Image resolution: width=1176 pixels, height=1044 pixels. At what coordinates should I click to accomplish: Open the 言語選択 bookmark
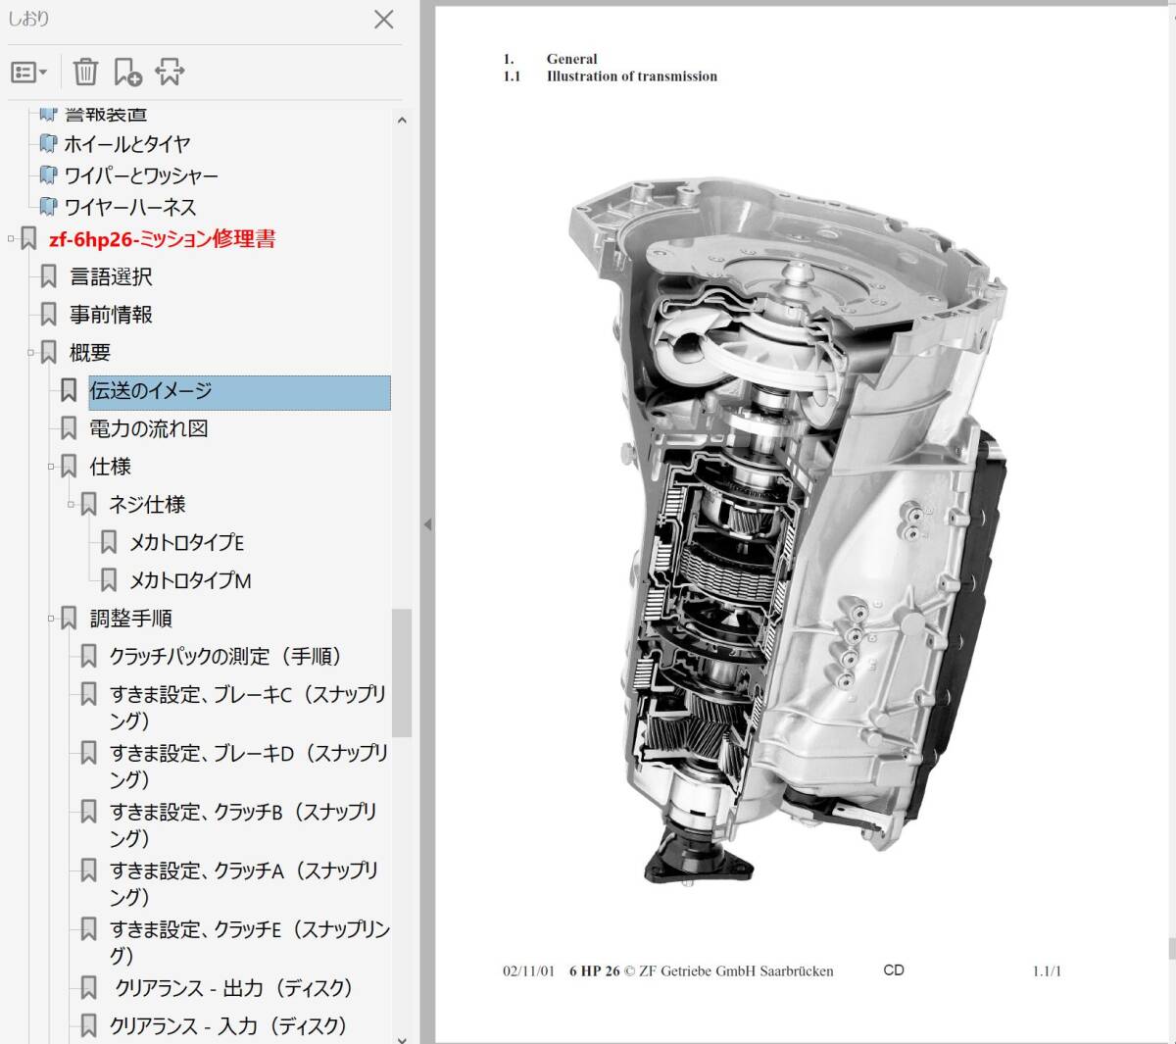(x=111, y=277)
